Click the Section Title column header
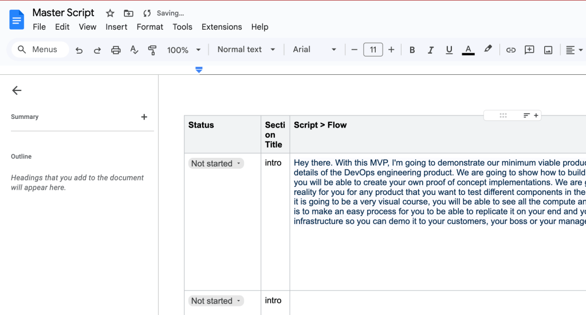The height and width of the screenshot is (315, 586). click(x=275, y=134)
